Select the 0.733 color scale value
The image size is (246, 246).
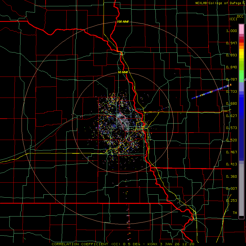[232, 92]
